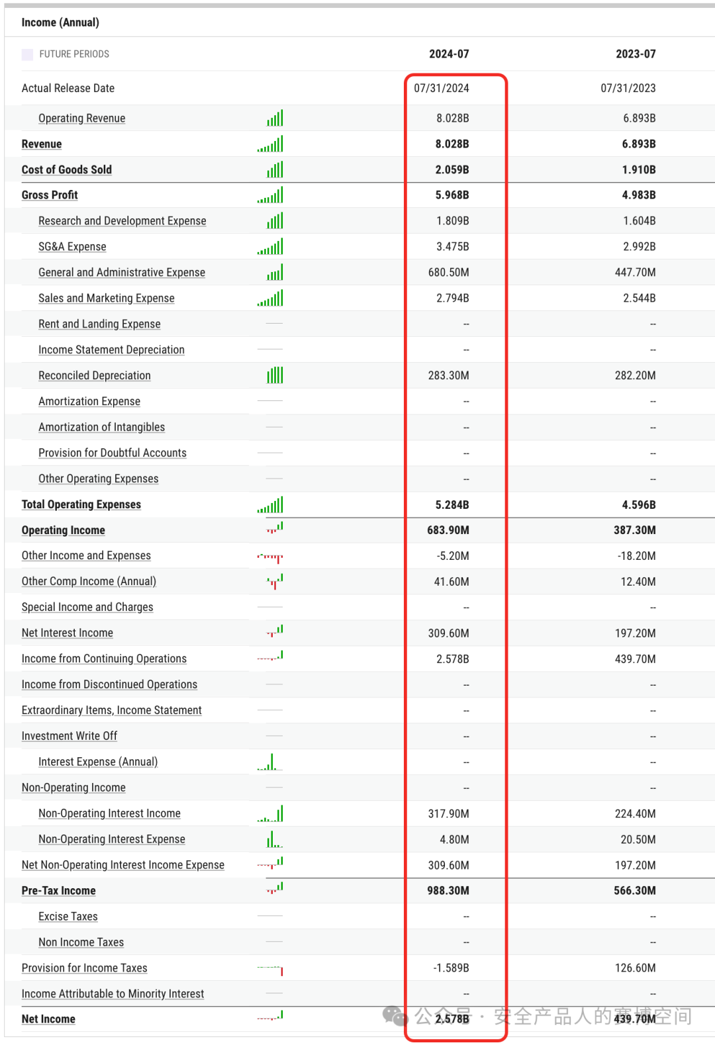Open Sales and Marketing Expense link

click(107, 298)
